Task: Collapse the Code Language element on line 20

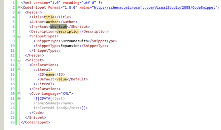Action: pos(19,94)
